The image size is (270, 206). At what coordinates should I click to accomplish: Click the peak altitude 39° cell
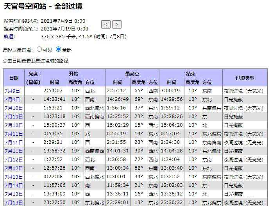139,151
